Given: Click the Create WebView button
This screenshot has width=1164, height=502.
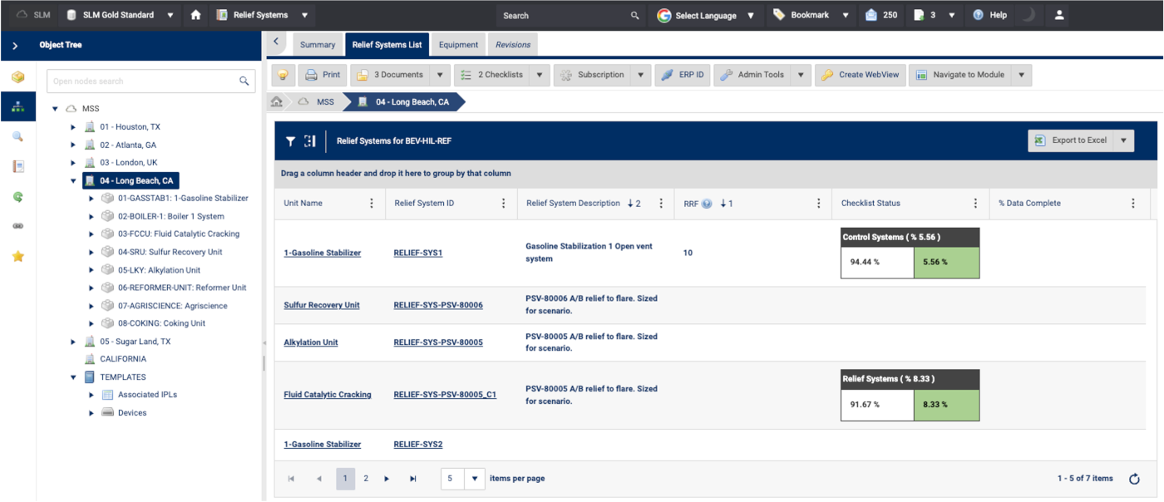Looking at the screenshot, I should coord(860,75).
